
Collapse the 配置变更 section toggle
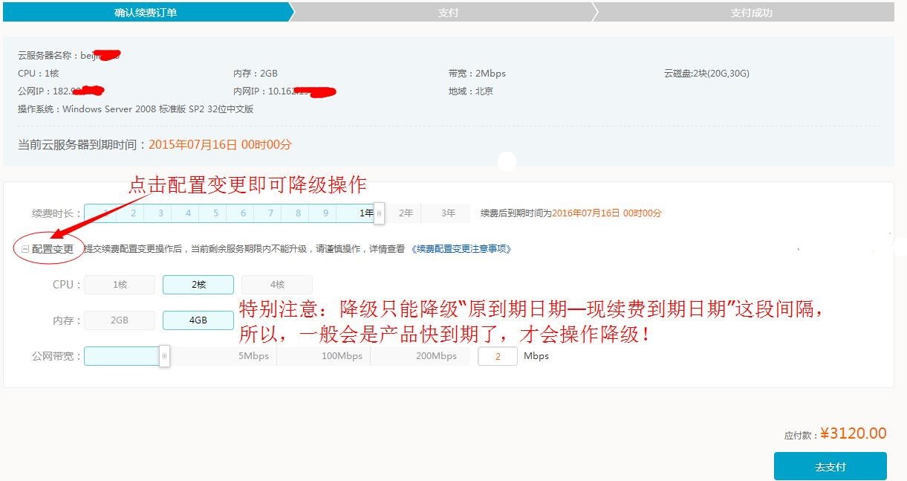pos(25,249)
